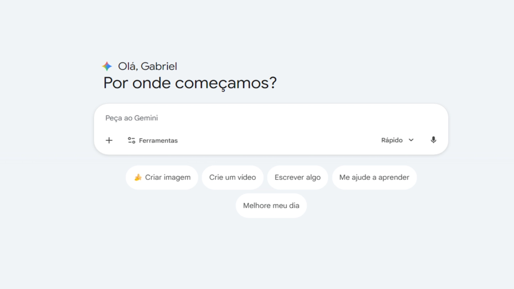This screenshot has width=514, height=289.
Task: Expand the chevron next to Rápido
Action: 411,140
